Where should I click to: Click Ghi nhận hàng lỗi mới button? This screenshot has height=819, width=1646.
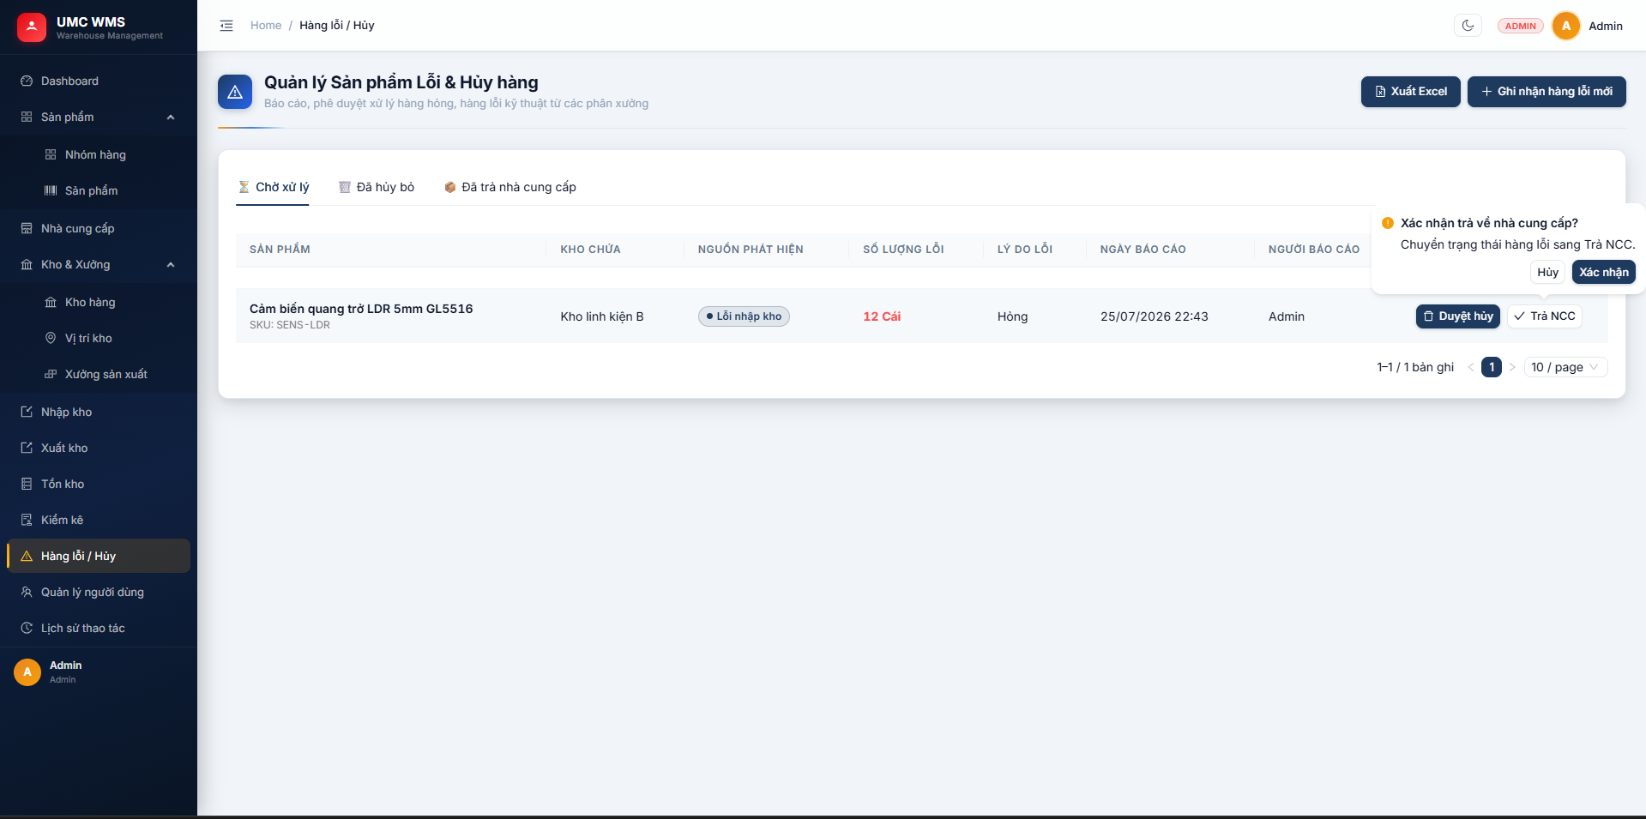[x=1546, y=92]
